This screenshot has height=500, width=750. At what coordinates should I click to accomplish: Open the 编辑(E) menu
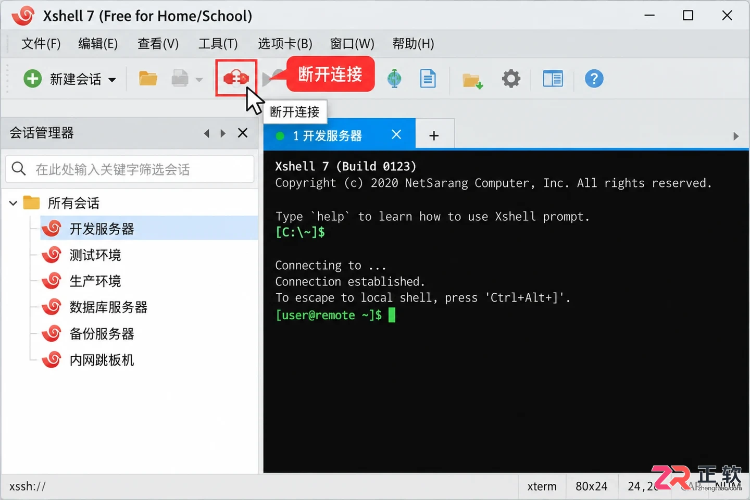click(x=98, y=44)
